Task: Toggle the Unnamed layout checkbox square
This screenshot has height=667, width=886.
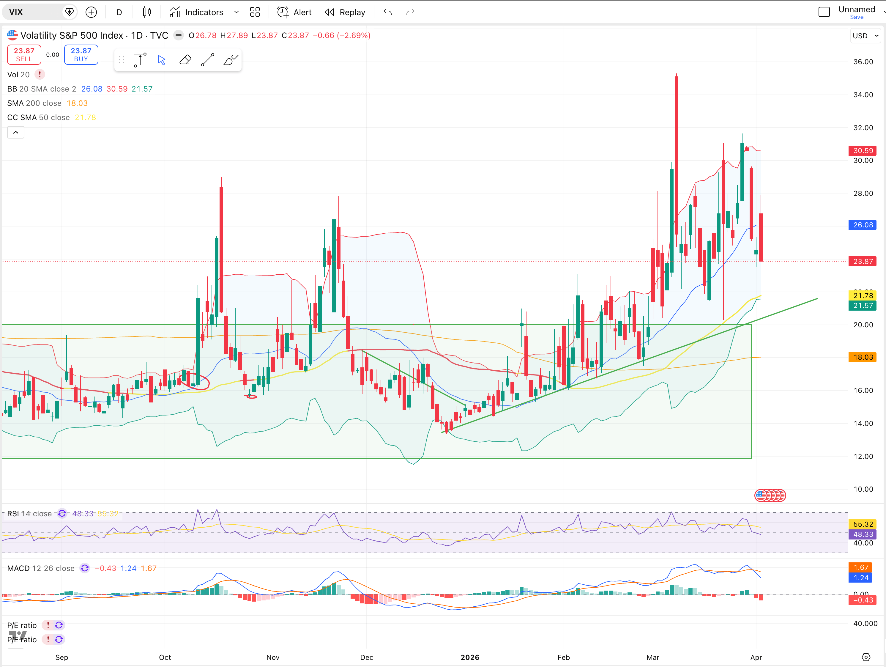Action: point(824,12)
